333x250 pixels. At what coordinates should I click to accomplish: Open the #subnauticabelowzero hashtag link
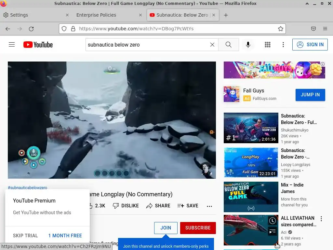28,188
